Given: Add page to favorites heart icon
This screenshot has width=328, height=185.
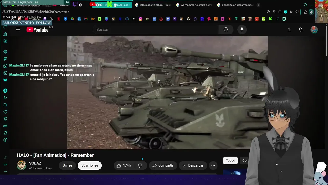Looking at the screenshot, I should pyautogui.click(x=297, y=12).
